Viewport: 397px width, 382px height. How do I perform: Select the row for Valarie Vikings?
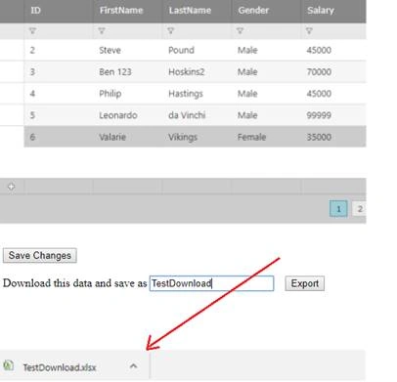pos(195,137)
